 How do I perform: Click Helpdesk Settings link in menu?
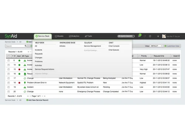pyautogui.click(x=41, y=74)
